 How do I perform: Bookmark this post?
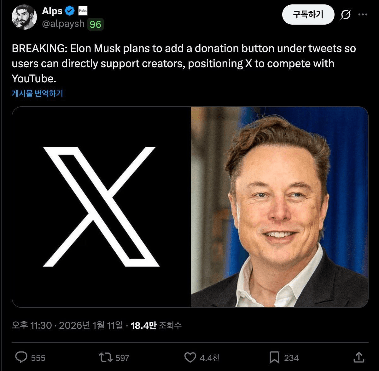(x=274, y=357)
